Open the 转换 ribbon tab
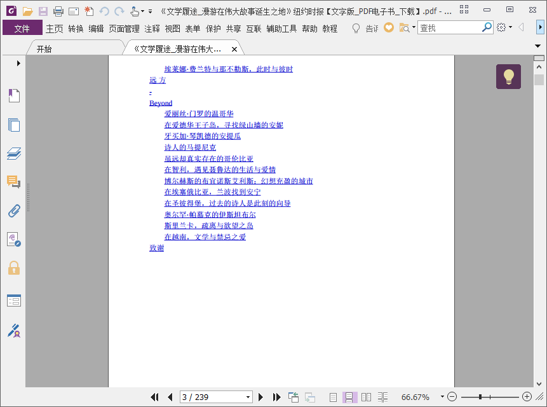The image size is (547, 407). pyautogui.click(x=76, y=28)
